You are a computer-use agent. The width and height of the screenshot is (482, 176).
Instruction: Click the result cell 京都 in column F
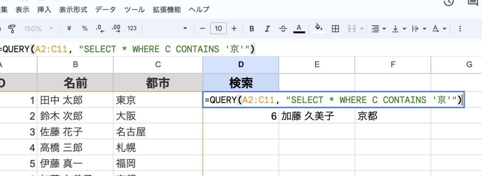[x=393, y=116]
